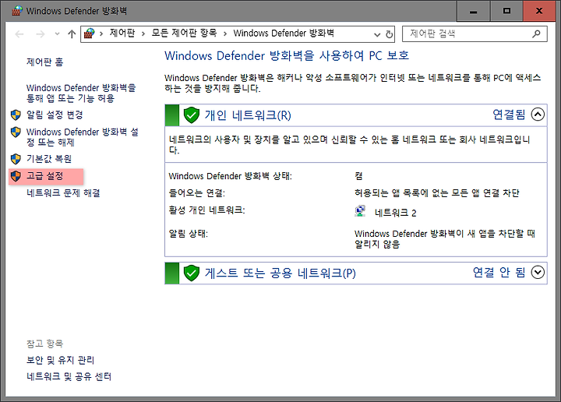Collapse the 개인 네트워크 section

pos(538,115)
